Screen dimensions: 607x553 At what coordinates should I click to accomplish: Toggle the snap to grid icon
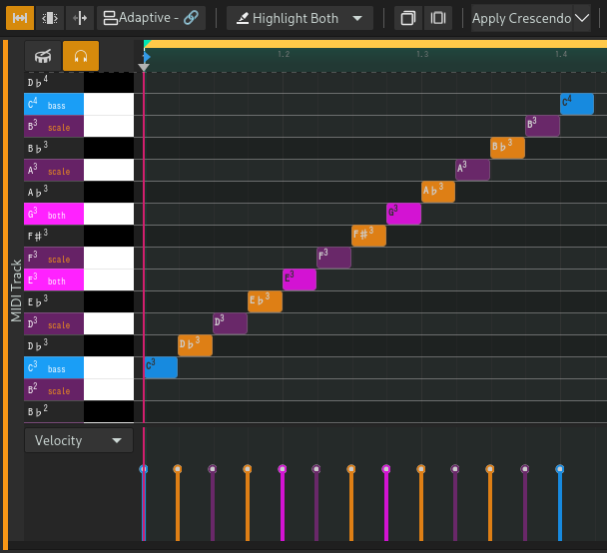click(x=20, y=18)
